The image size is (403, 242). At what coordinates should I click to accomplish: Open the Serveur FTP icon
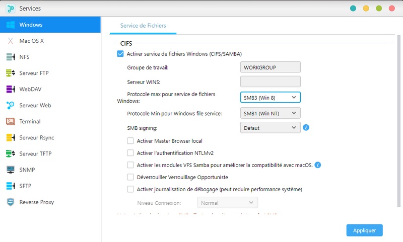pyautogui.click(x=10, y=73)
